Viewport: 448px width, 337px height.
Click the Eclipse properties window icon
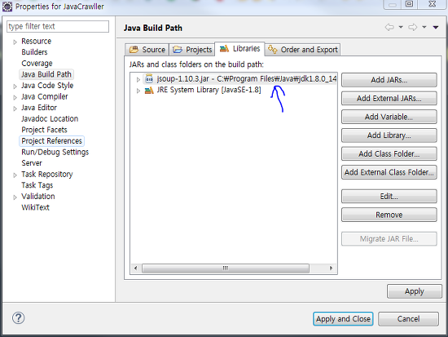(7, 7)
